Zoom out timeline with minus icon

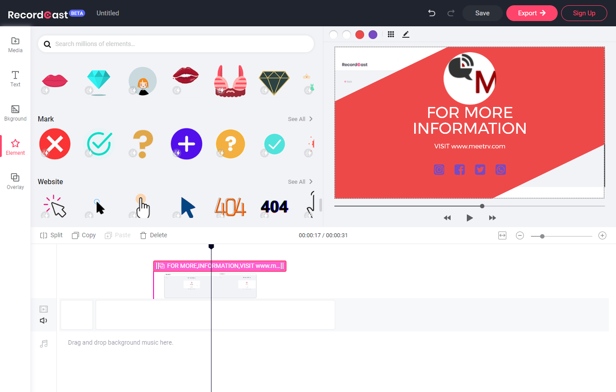(x=520, y=235)
